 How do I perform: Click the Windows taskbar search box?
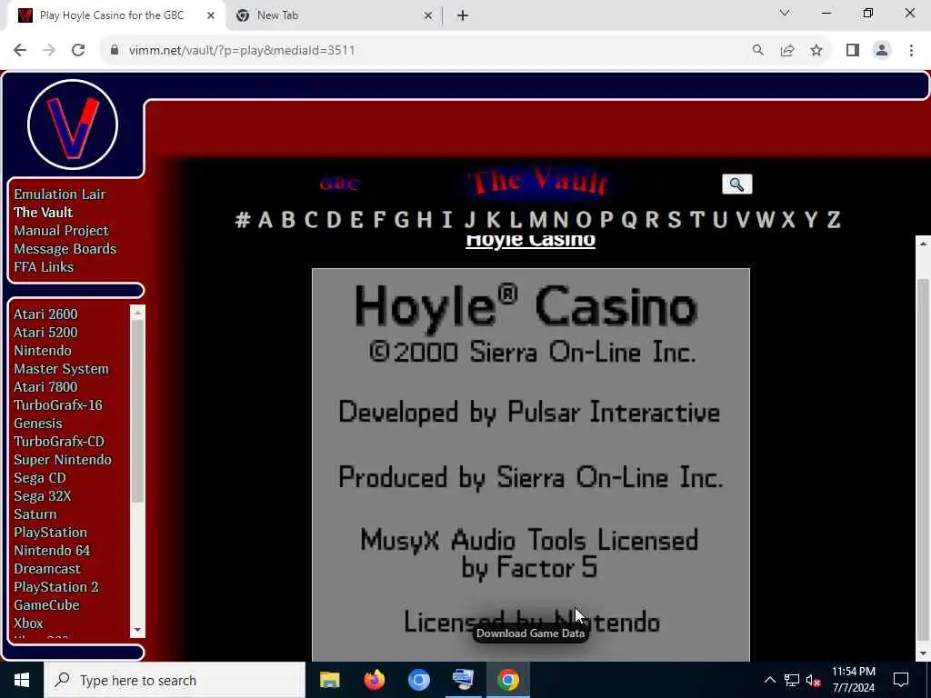click(175, 680)
